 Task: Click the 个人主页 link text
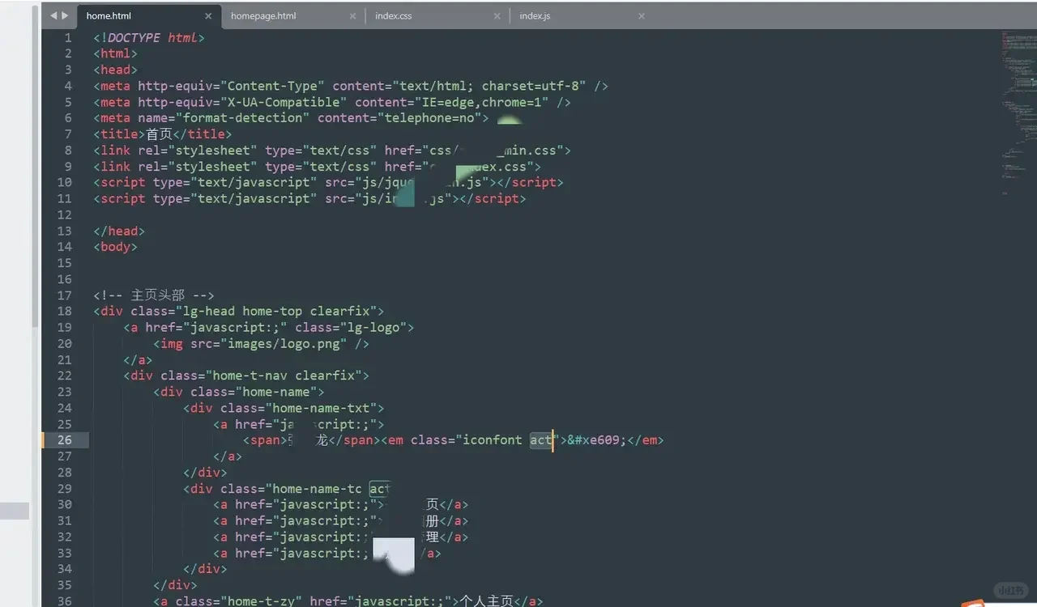pos(487,601)
